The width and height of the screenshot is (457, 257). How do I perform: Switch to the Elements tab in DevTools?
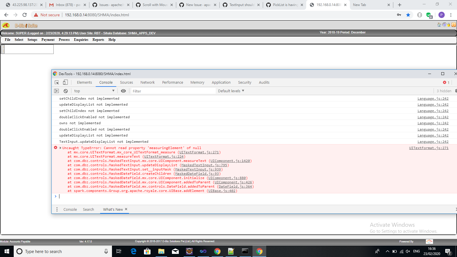85,82
